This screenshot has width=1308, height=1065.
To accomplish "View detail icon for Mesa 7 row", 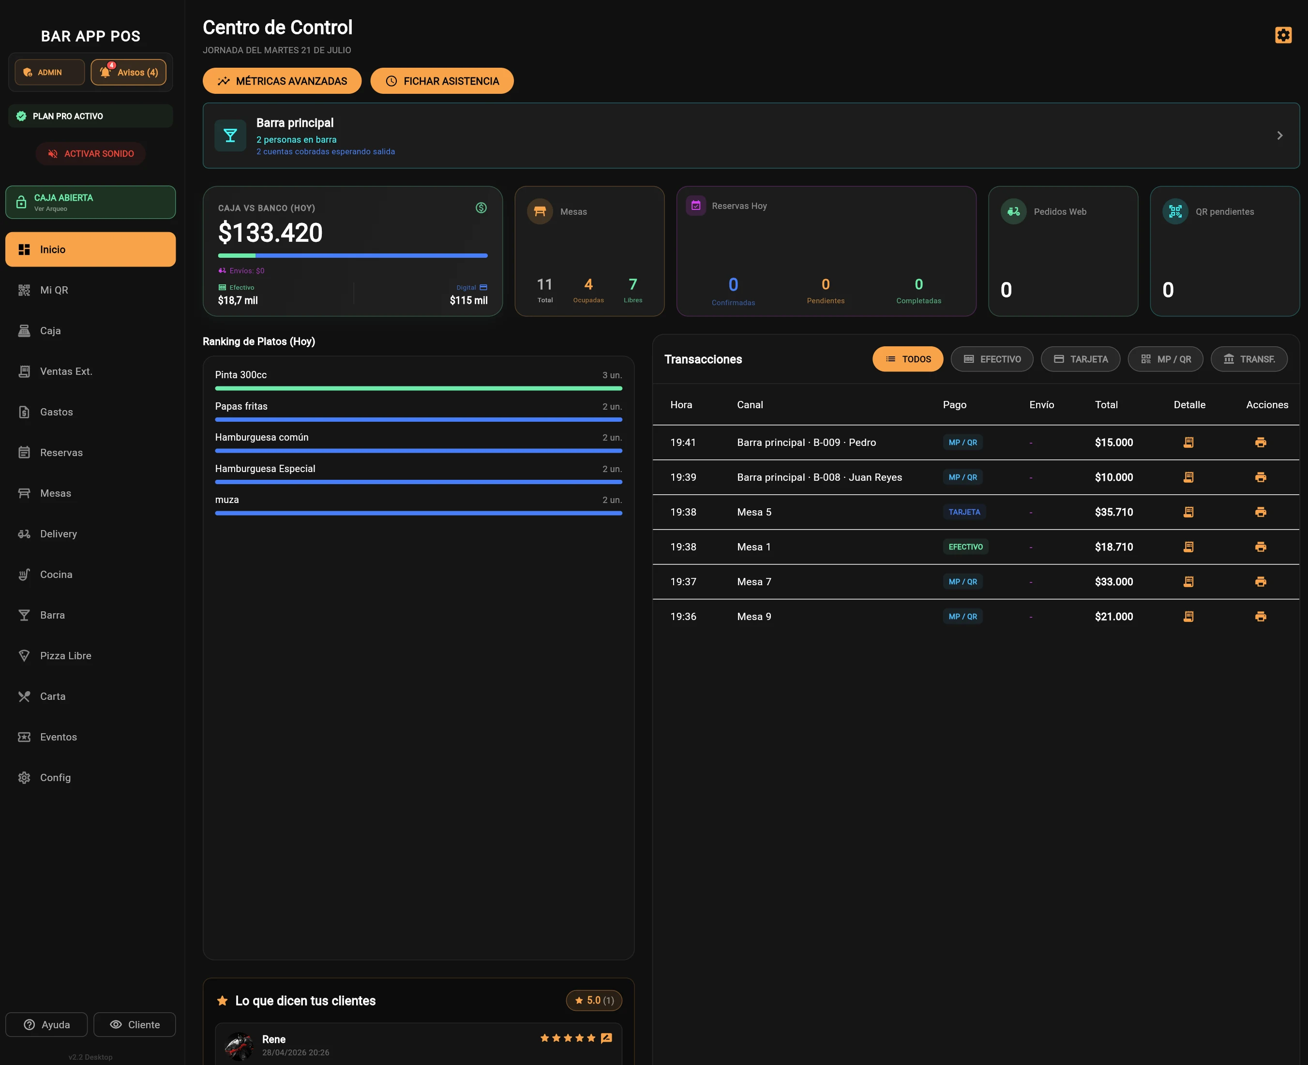I will pos(1188,581).
